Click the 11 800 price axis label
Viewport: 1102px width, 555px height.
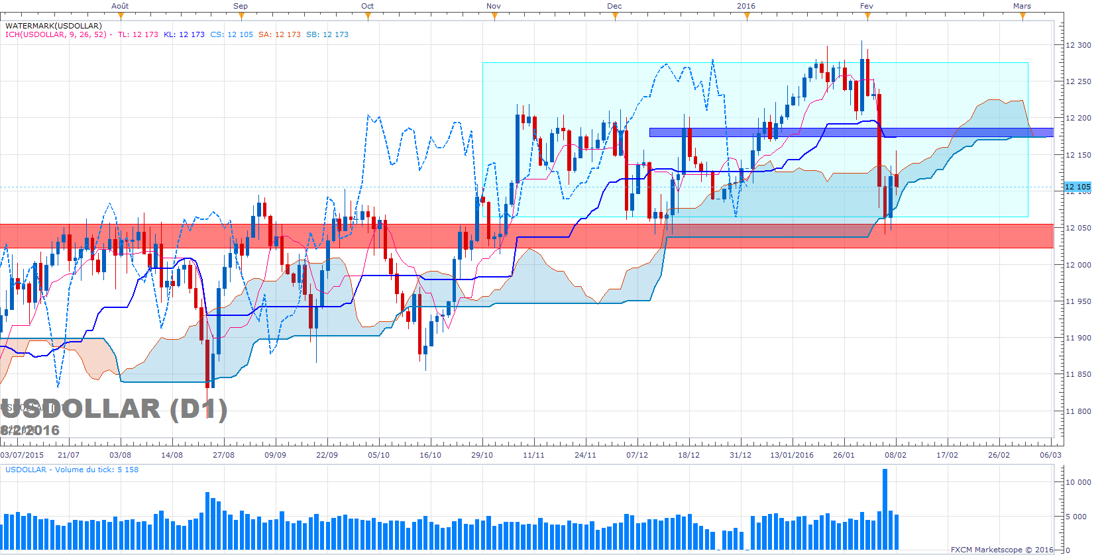(x=1078, y=411)
